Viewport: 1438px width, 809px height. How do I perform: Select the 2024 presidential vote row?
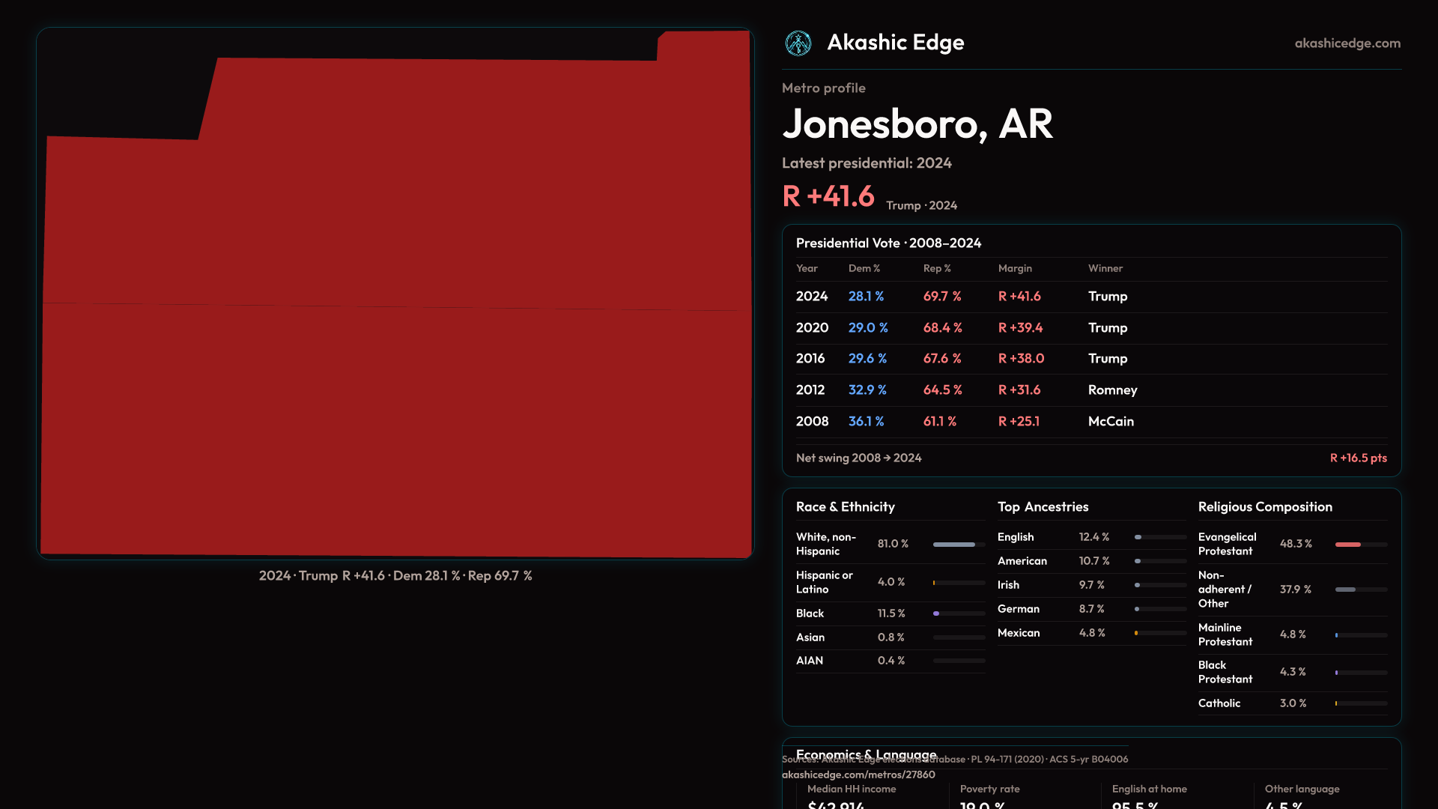point(1090,297)
